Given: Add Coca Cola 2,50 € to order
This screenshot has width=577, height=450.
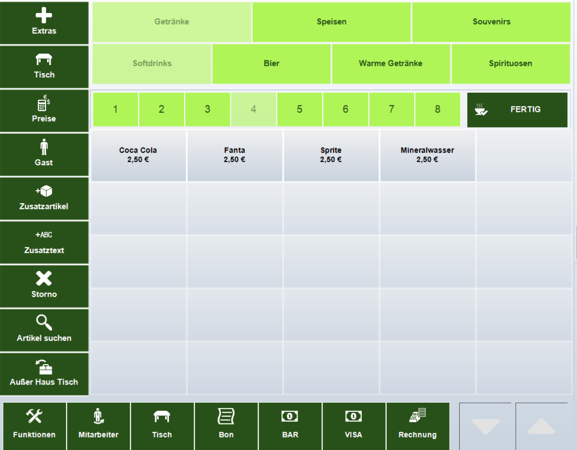Looking at the screenshot, I should (139, 155).
